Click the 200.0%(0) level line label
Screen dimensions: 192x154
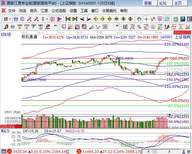coord(180,58)
